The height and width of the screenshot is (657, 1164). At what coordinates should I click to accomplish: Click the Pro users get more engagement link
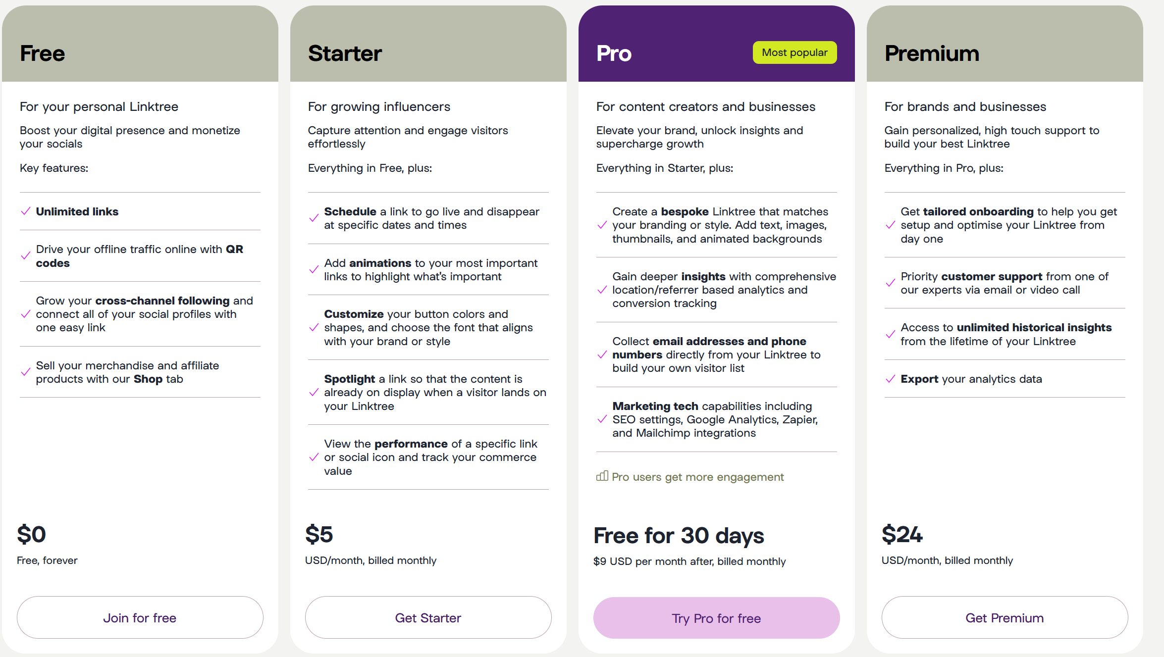(x=697, y=477)
